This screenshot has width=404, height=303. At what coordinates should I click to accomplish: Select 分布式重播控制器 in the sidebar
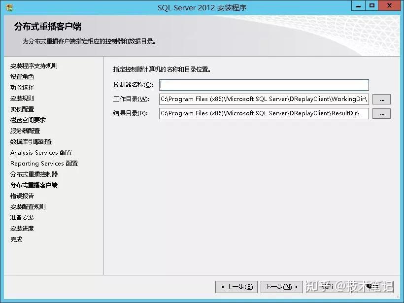[34, 174]
